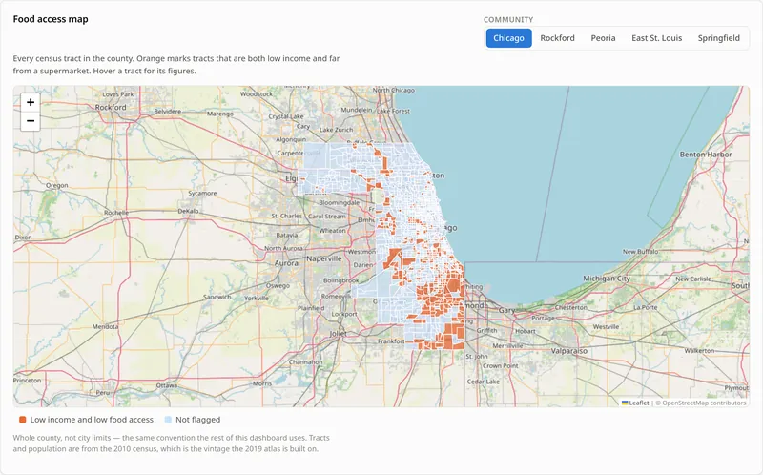Viewport: 763px width, 475px height.
Task: Click the Rockford city label on the map
Action: (111, 107)
